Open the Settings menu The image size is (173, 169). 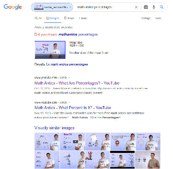coord(146,18)
